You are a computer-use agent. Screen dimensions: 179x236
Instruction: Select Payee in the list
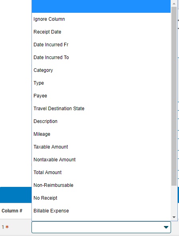pos(101,96)
